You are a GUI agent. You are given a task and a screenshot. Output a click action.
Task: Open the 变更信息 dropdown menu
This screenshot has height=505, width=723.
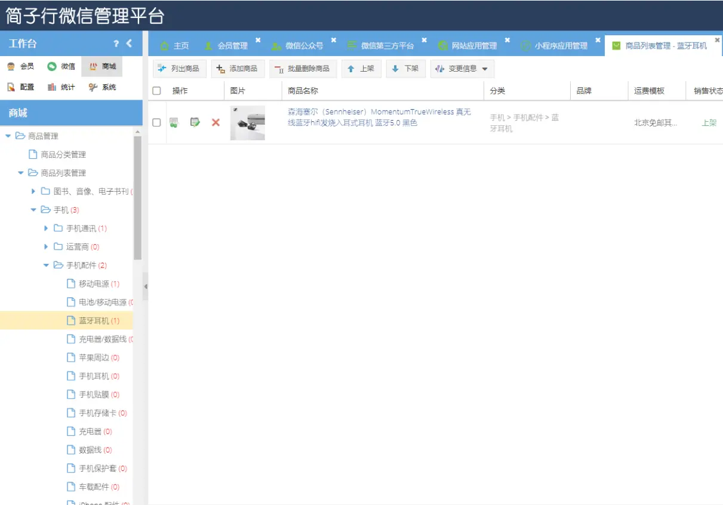pos(462,69)
